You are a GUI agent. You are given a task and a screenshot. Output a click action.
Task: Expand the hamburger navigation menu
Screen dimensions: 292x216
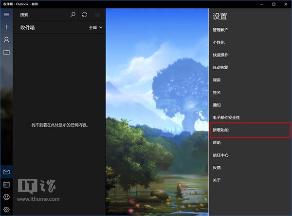click(6, 14)
